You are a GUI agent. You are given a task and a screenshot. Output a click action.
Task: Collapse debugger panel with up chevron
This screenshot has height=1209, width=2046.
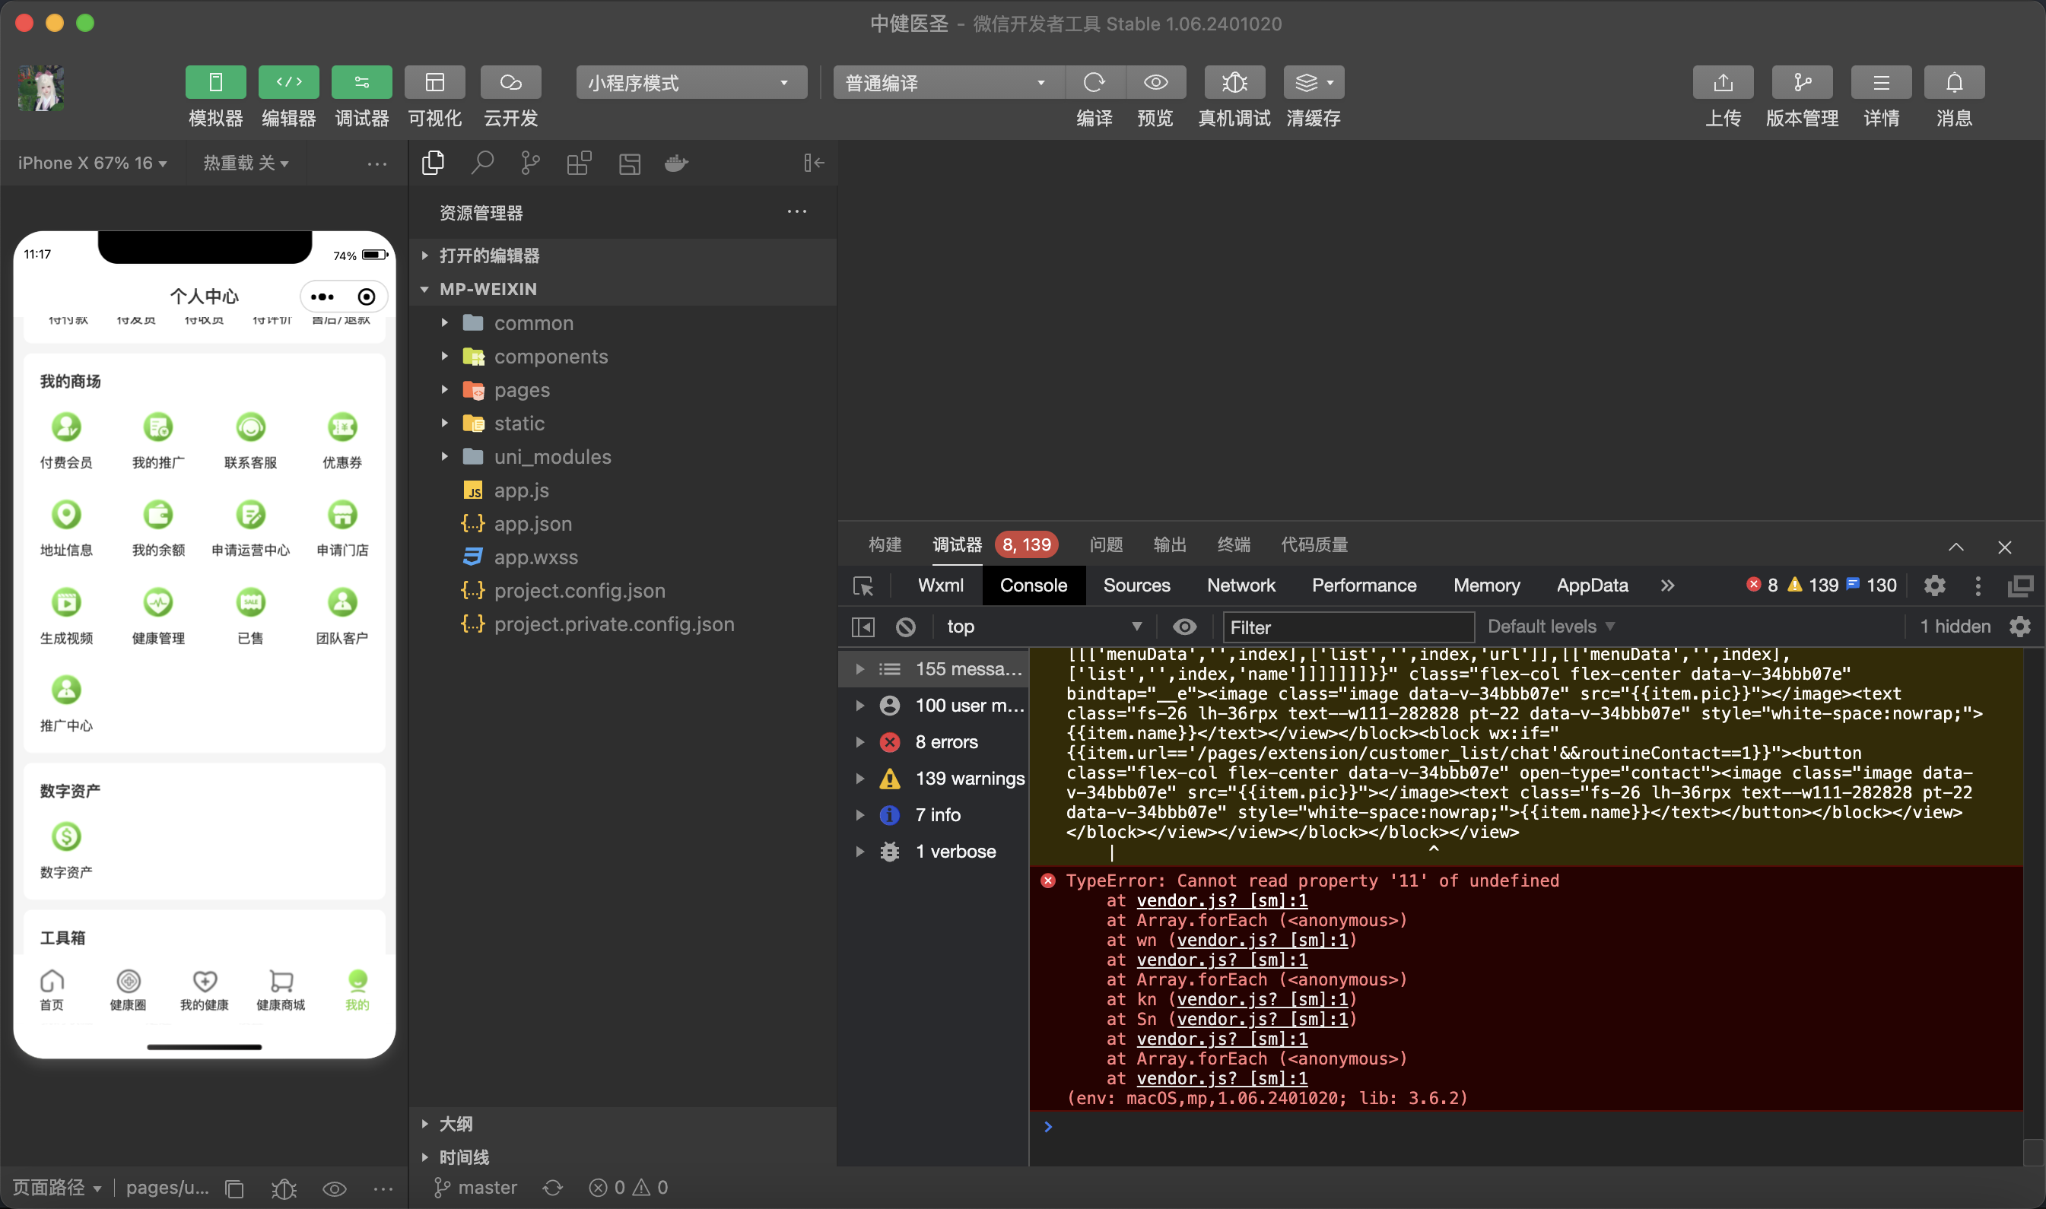1955,547
